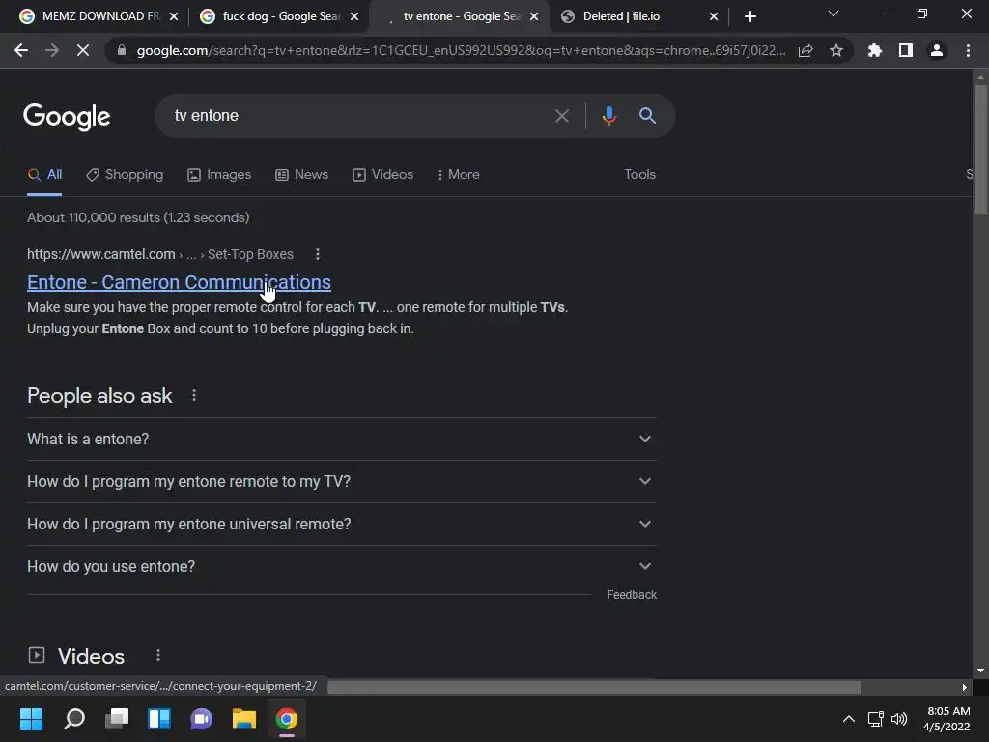Click the vertical page scrollbar thumb
The height and width of the screenshot is (742, 989).
[980, 149]
